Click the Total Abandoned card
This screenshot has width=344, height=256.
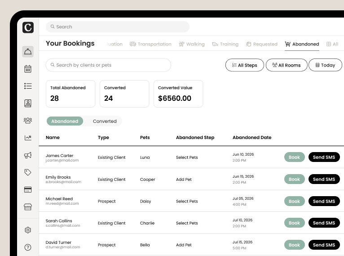coord(71,94)
